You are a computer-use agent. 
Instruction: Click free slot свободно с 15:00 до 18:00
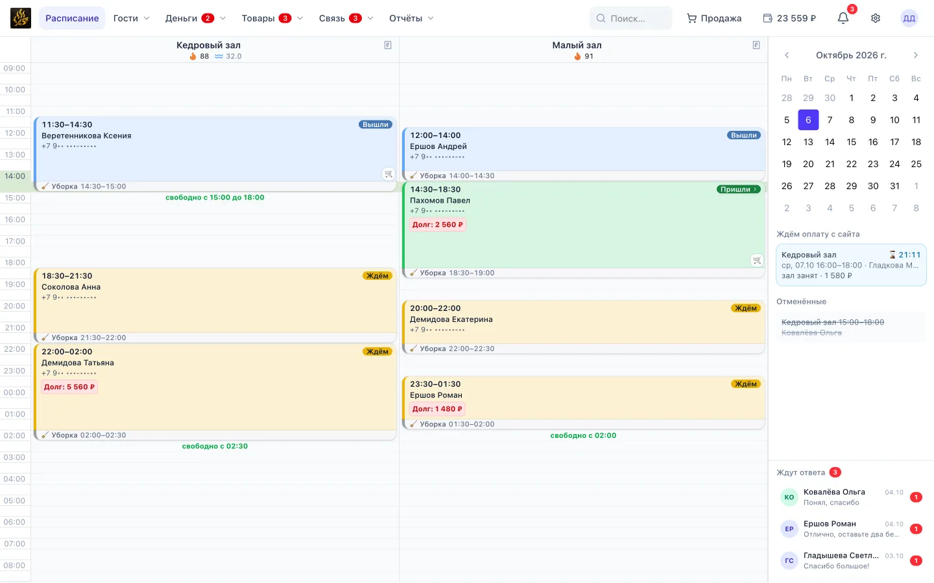[215, 198]
